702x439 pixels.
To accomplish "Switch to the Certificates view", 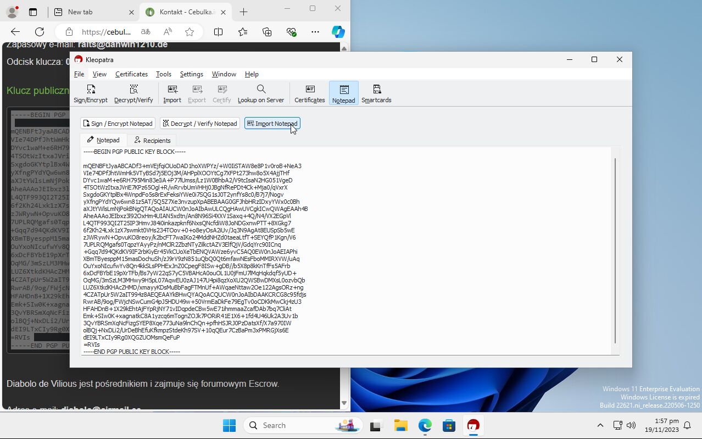I will click(310, 93).
